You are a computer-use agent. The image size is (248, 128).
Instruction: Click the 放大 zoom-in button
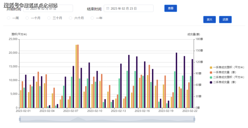pos(209,19)
